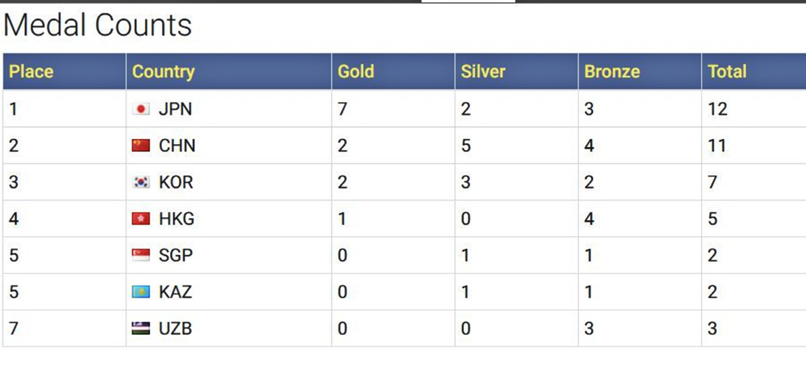Image resolution: width=806 pixels, height=365 pixels.
Task: Click the Japan flag icon
Action: tap(141, 109)
